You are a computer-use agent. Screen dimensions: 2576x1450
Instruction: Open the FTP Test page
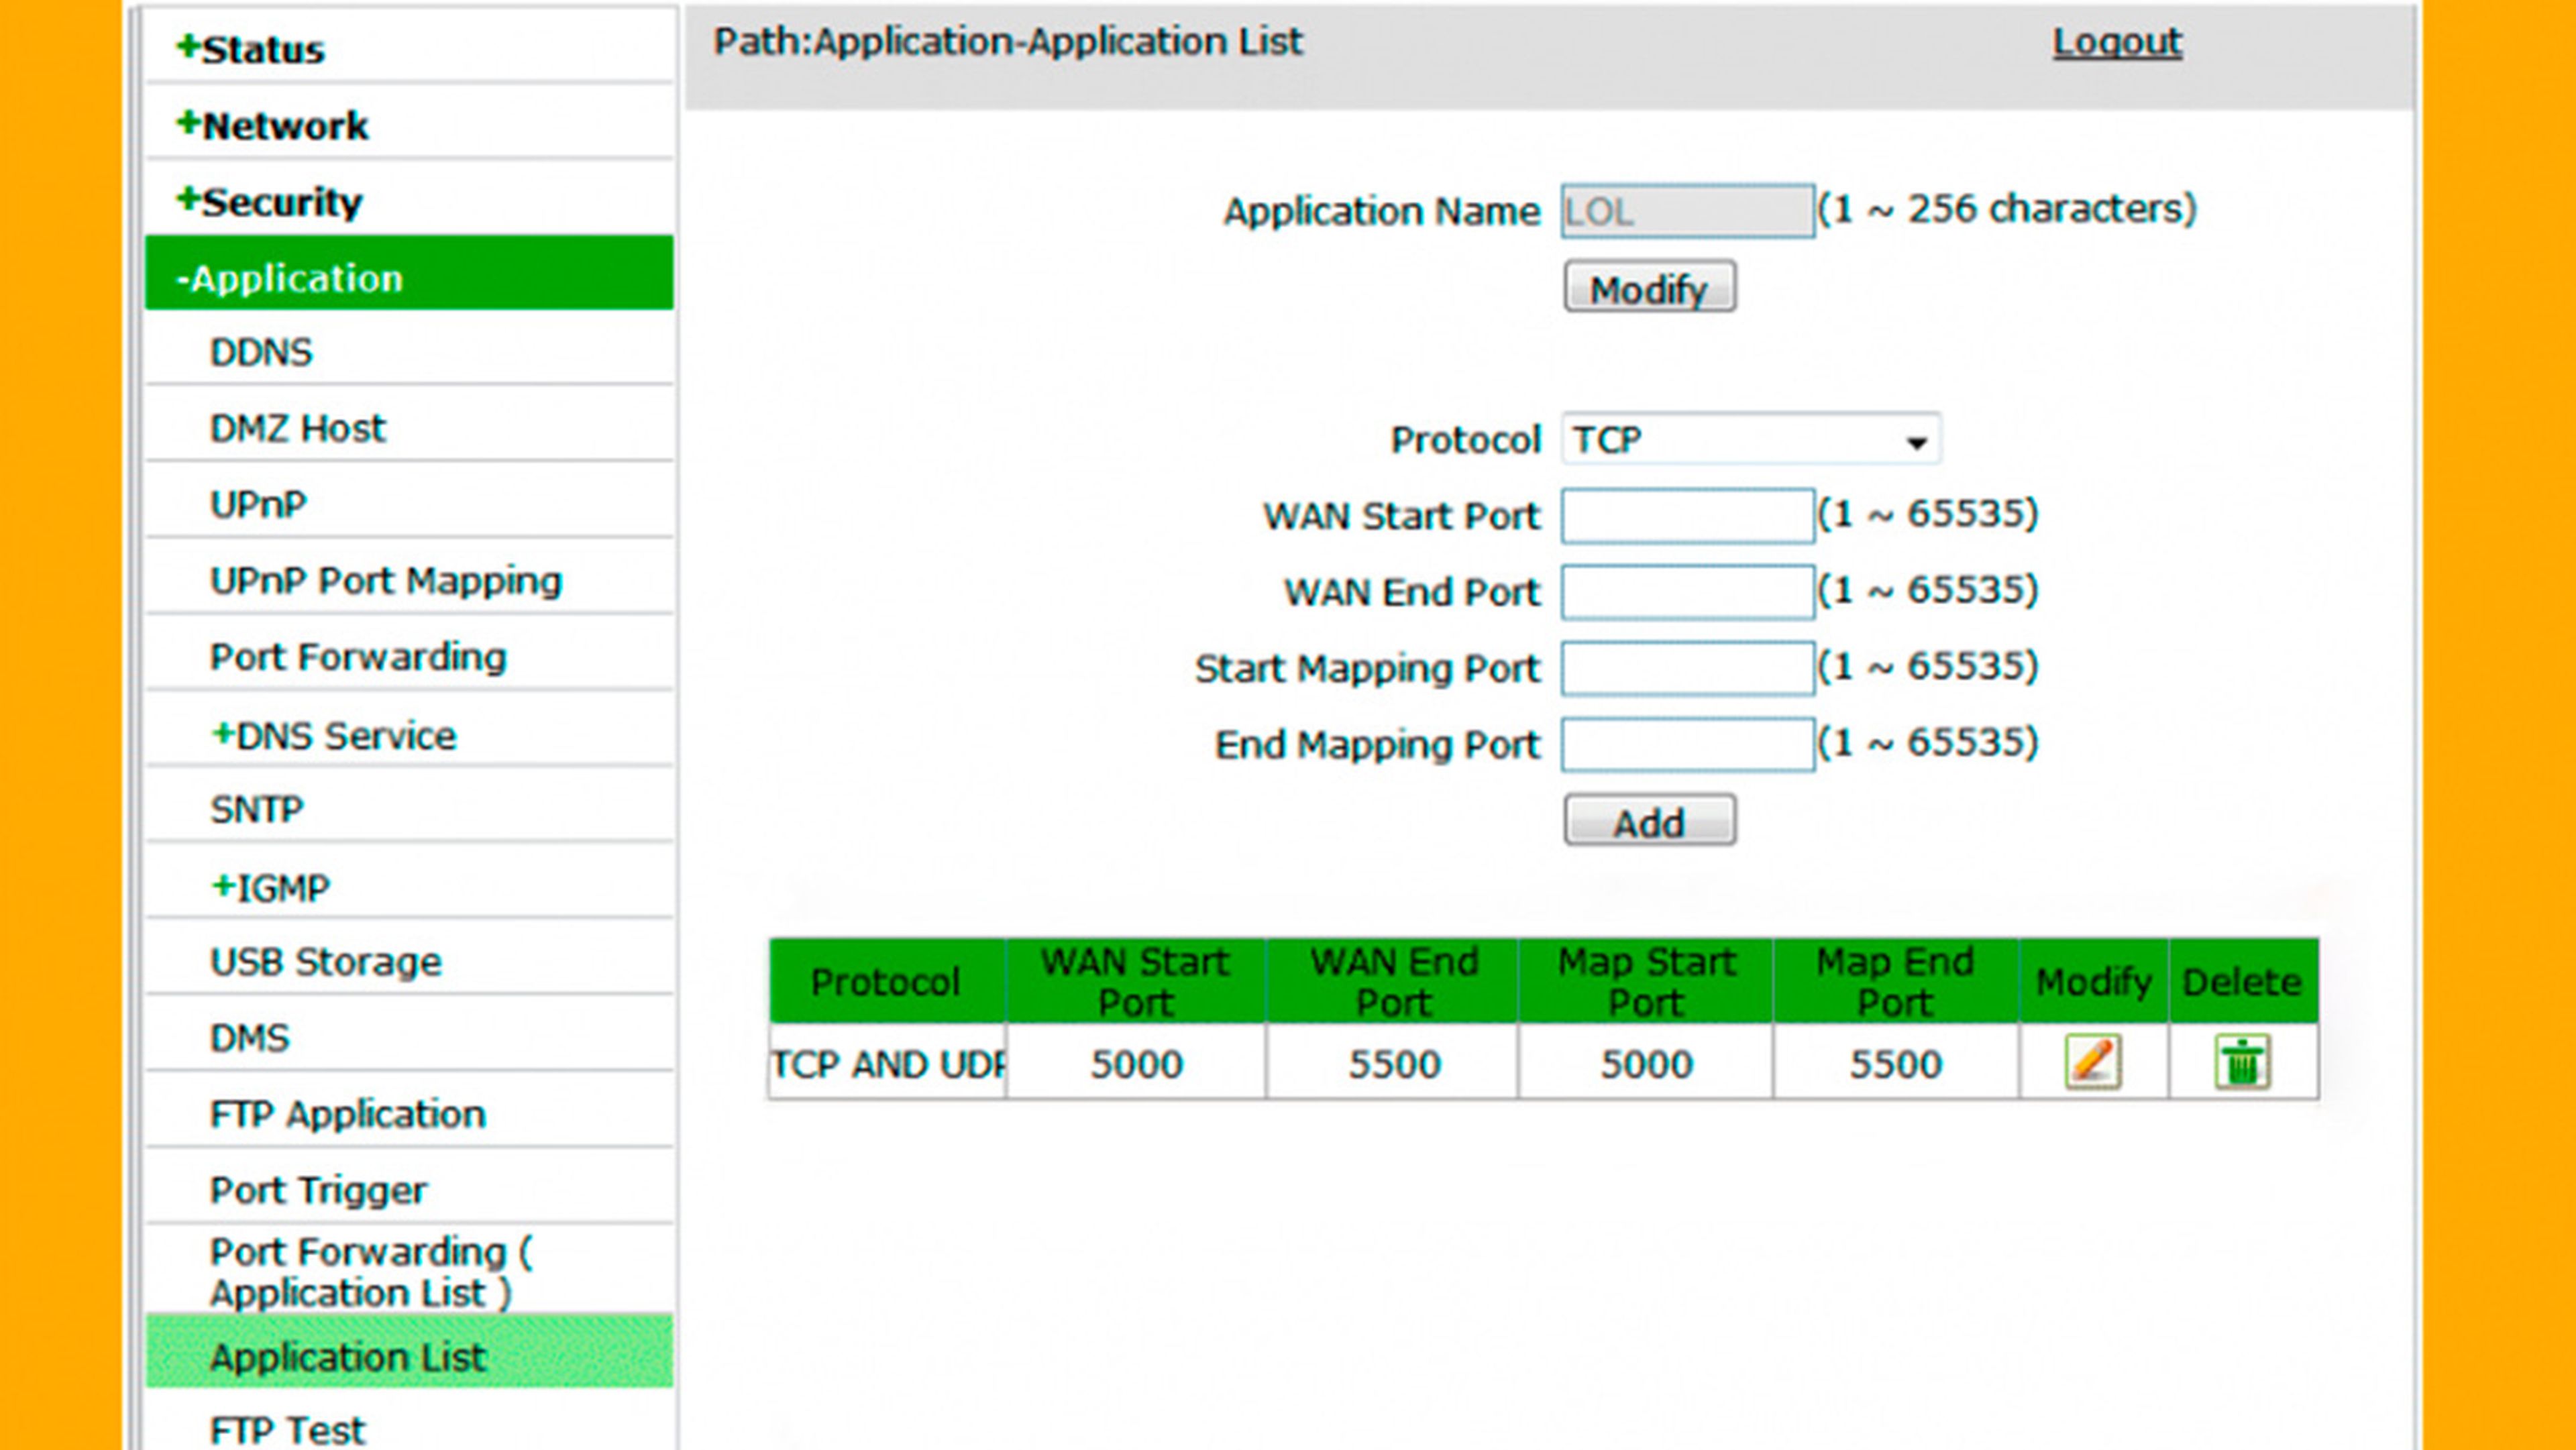(x=287, y=1429)
